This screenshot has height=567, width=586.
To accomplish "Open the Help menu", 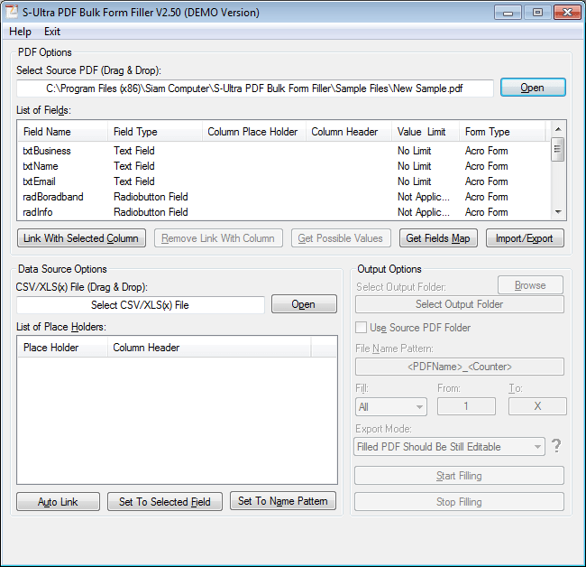I will (20, 32).
